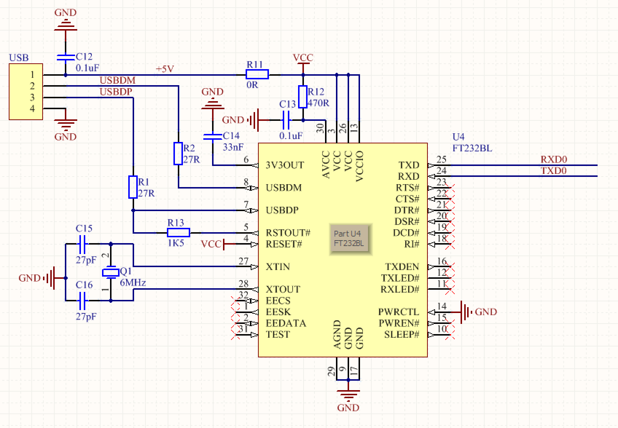Select capacitor C15 symbol

[x=82, y=244]
